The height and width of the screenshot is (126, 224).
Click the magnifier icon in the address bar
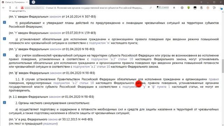coord(151,8)
